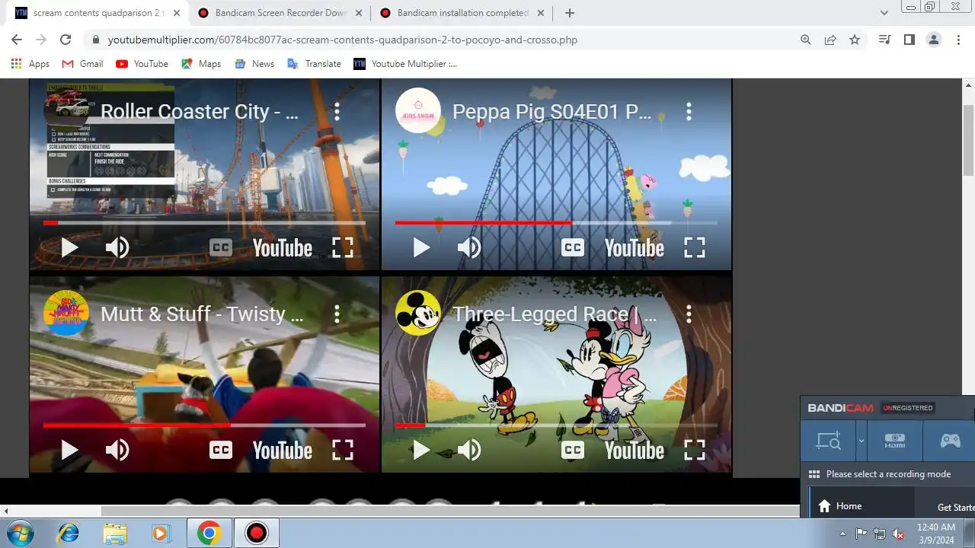
Task: Seek within Peppa Pig progress bar
Action: 556,223
